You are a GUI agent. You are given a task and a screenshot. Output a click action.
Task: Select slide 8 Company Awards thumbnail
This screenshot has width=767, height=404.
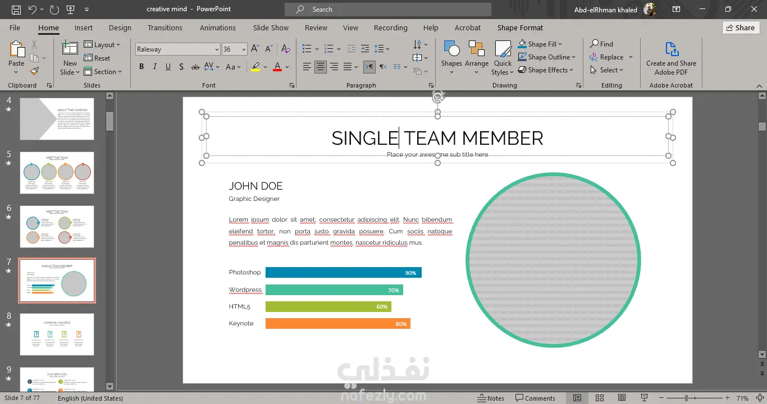(x=57, y=334)
